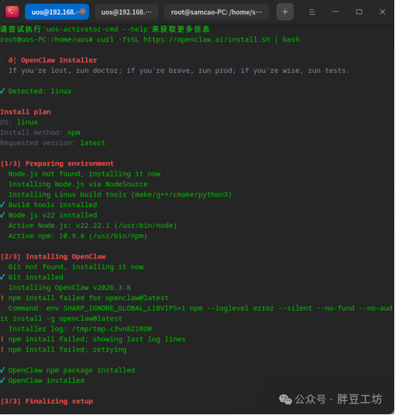Close the first uos@192.168 tab

83,11
